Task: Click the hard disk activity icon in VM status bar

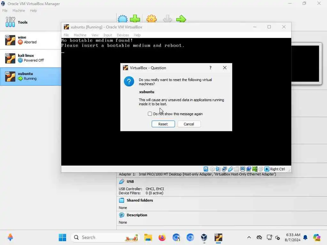Action: (206, 169)
